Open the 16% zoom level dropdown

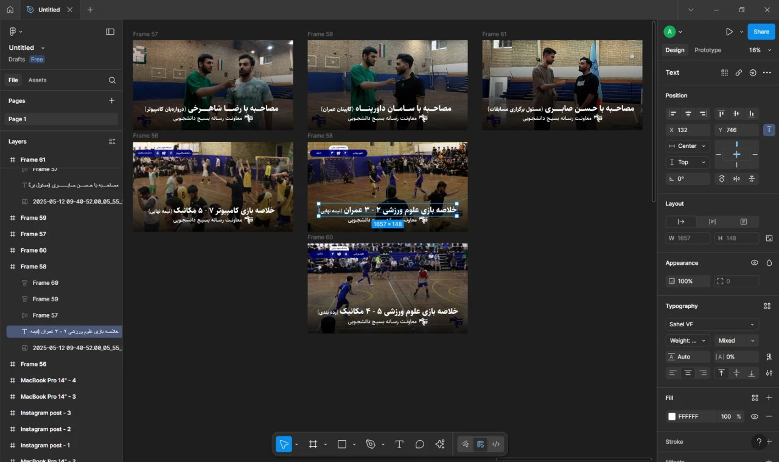coord(760,50)
